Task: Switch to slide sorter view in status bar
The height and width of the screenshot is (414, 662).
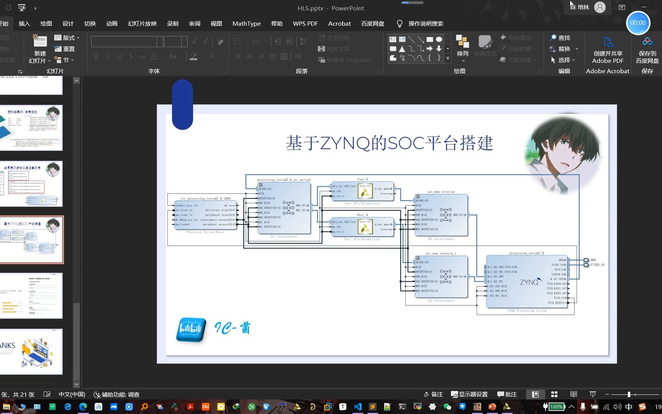Action: (554, 394)
